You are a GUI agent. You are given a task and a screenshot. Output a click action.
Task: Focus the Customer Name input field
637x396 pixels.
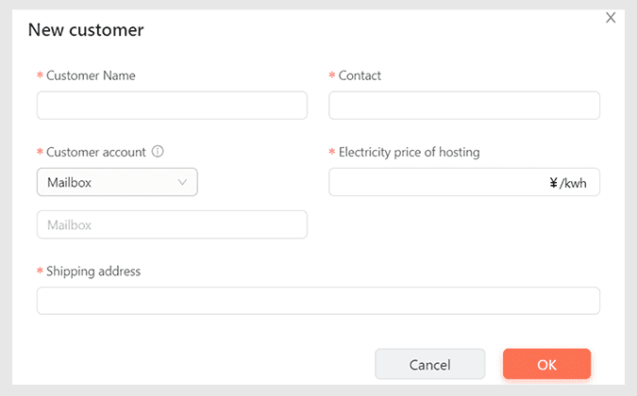pos(172,106)
